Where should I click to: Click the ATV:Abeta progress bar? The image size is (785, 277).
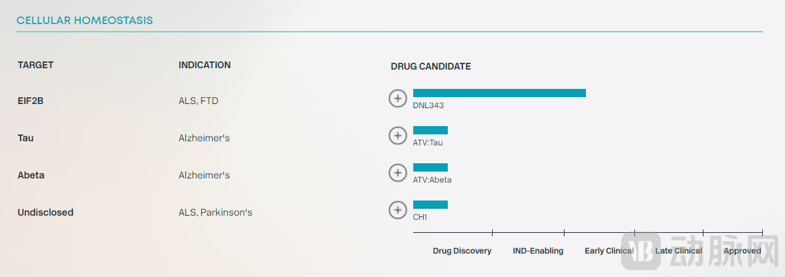[431, 167]
